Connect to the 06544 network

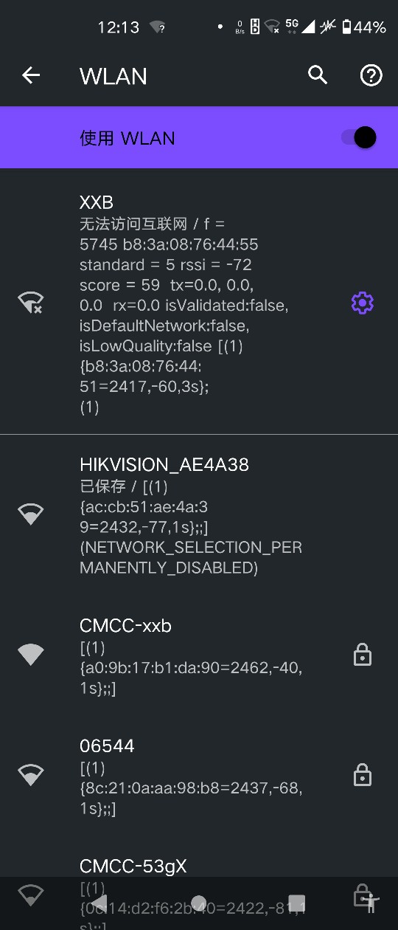(x=199, y=775)
